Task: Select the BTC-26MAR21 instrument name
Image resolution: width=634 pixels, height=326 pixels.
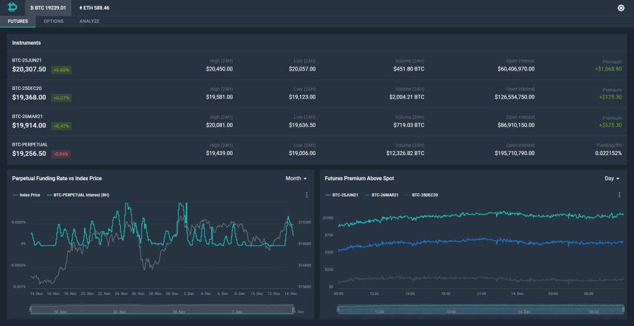Action: point(28,116)
